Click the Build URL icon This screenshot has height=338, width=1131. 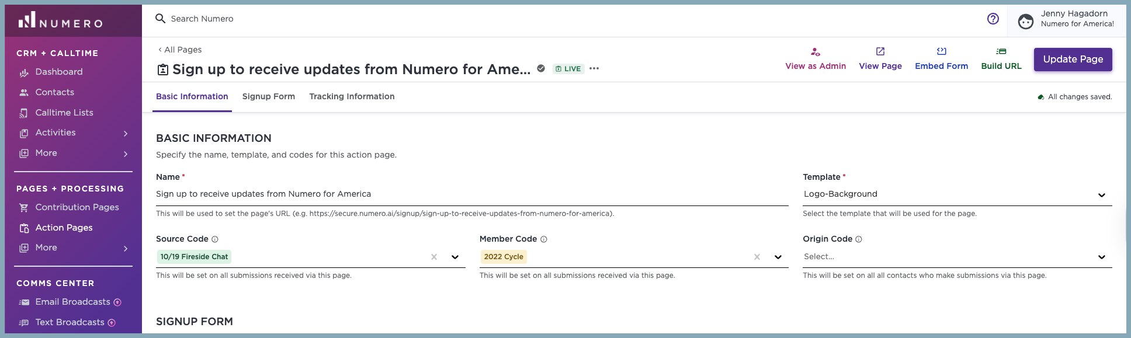coord(1001,51)
